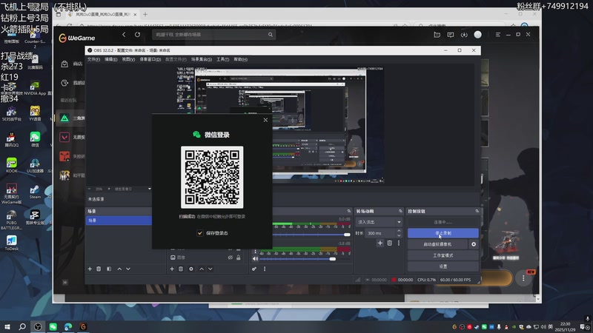Add a scene transition with plus icon
The image size is (593, 333).
pos(380,243)
